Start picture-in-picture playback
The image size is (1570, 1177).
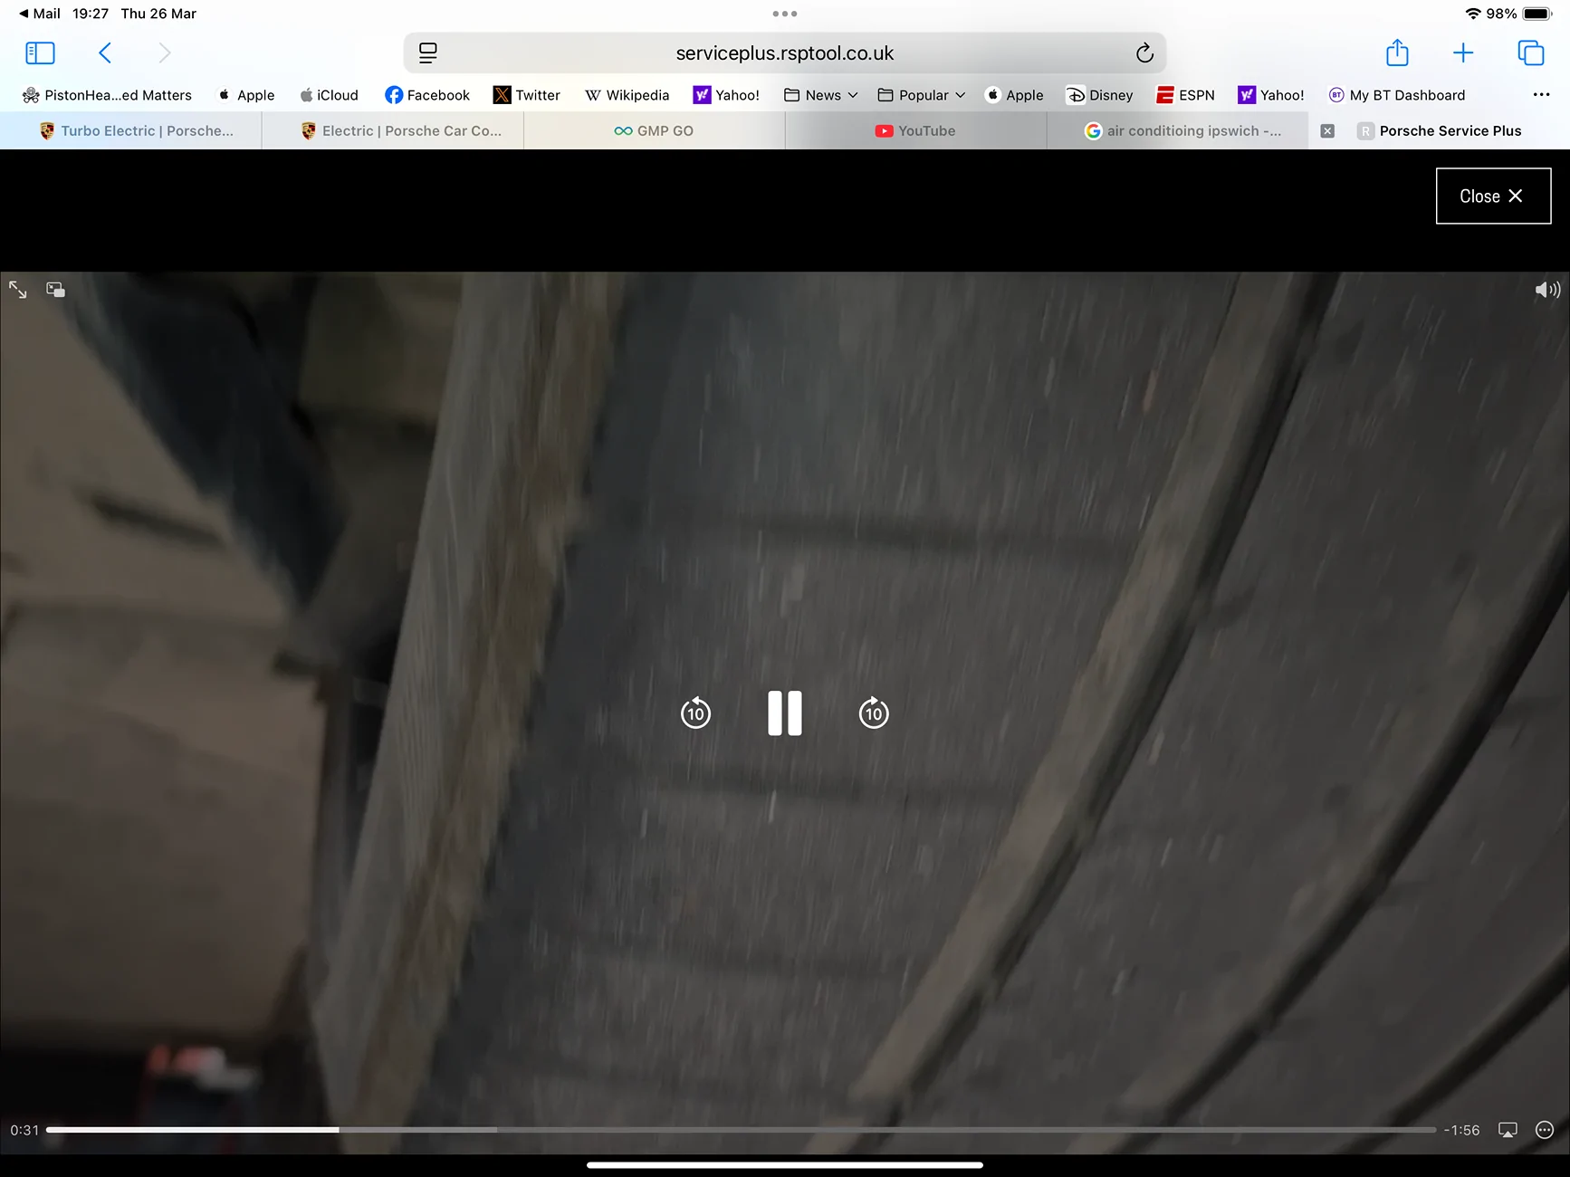coord(56,290)
